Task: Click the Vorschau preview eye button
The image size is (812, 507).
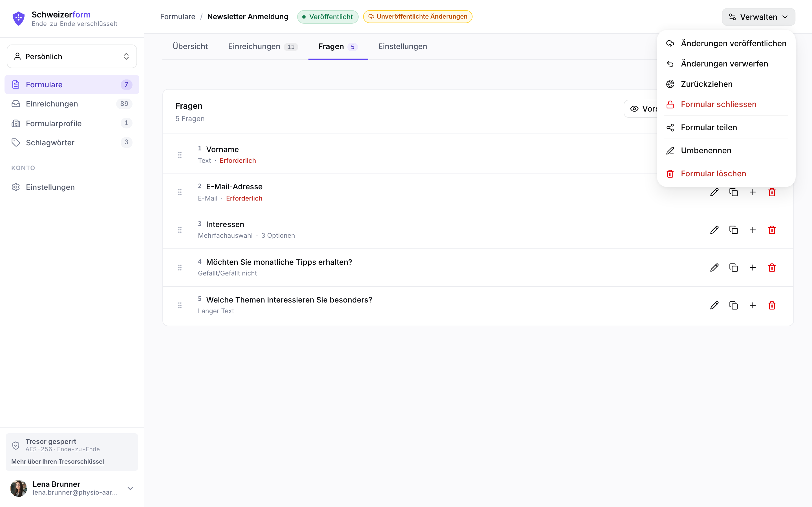Action: 640,109
